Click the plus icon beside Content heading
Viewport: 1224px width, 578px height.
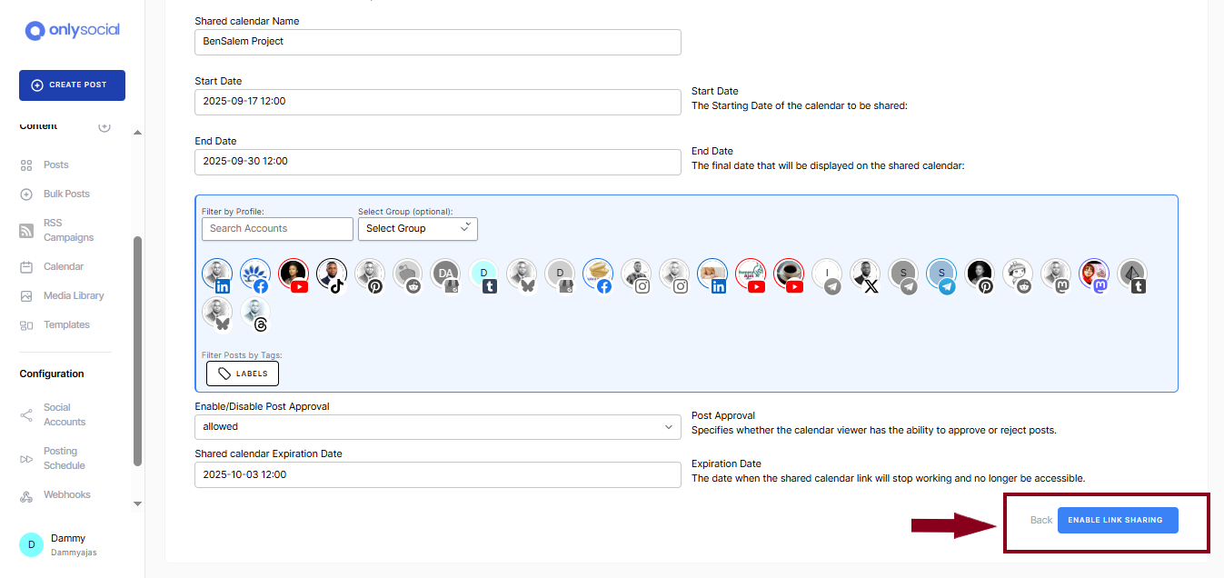pos(104,127)
